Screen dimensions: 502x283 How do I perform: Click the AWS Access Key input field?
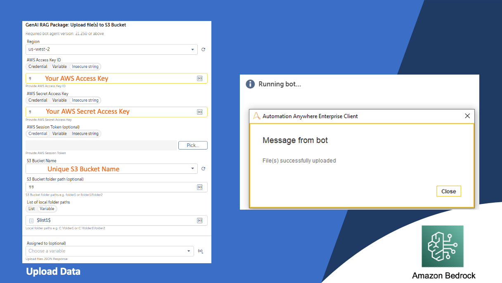pyautogui.click(x=116, y=78)
